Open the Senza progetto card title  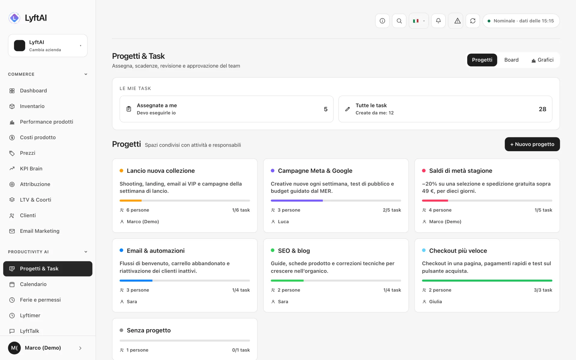pyautogui.click(x=148, y=330)
